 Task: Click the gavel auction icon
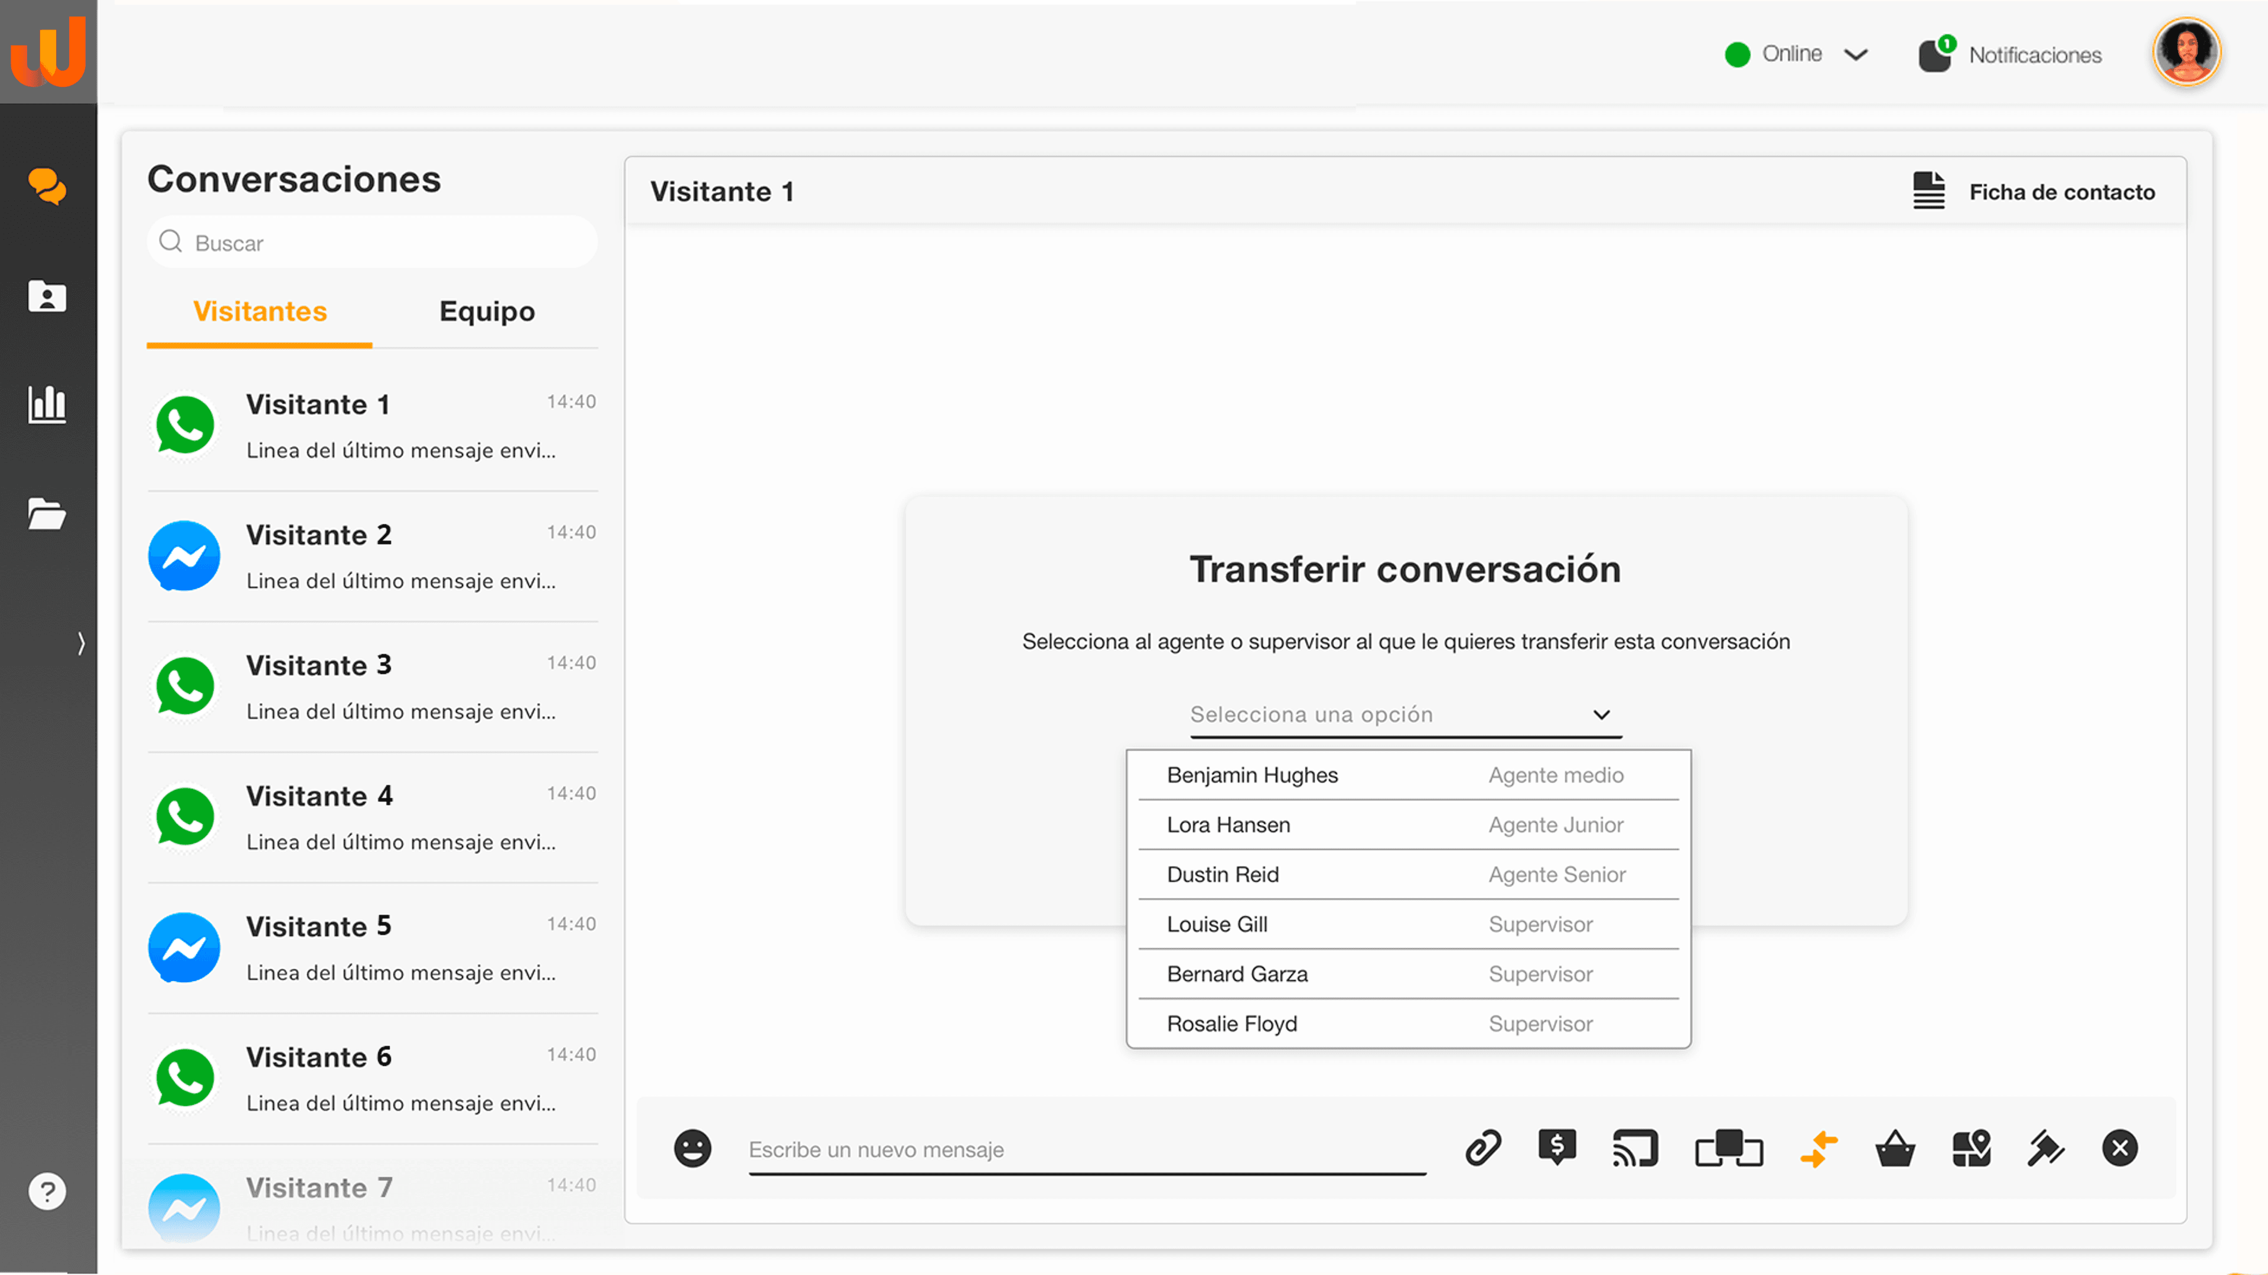pos(2045,1148)
